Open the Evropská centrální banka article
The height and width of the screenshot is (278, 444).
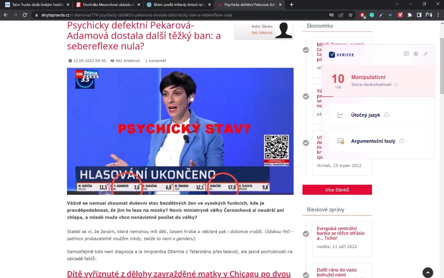point(341,233)
